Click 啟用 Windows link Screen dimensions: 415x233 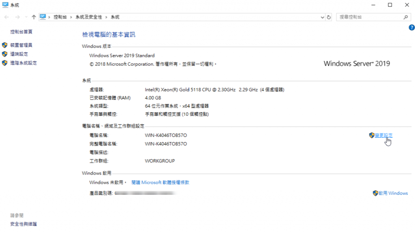(x=393, y=193)
